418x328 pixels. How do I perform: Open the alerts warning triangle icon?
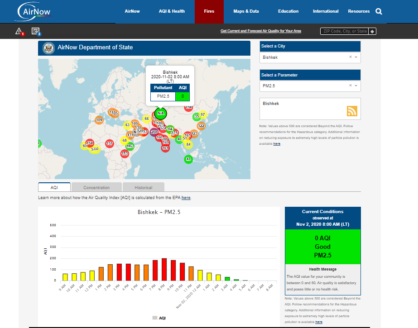tap(19, 31)
